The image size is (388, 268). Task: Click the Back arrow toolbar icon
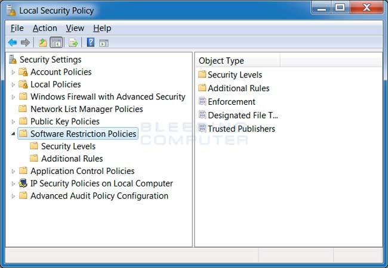tap(13, 43)
